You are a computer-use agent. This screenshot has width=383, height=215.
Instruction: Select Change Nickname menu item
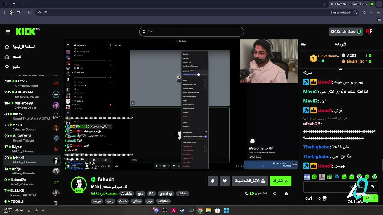189,96
